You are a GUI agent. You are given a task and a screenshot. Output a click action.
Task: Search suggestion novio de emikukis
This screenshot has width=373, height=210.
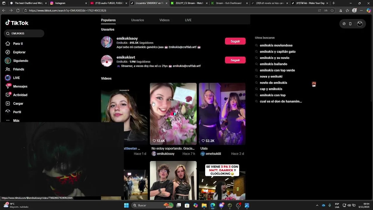(x=273, y=83)
